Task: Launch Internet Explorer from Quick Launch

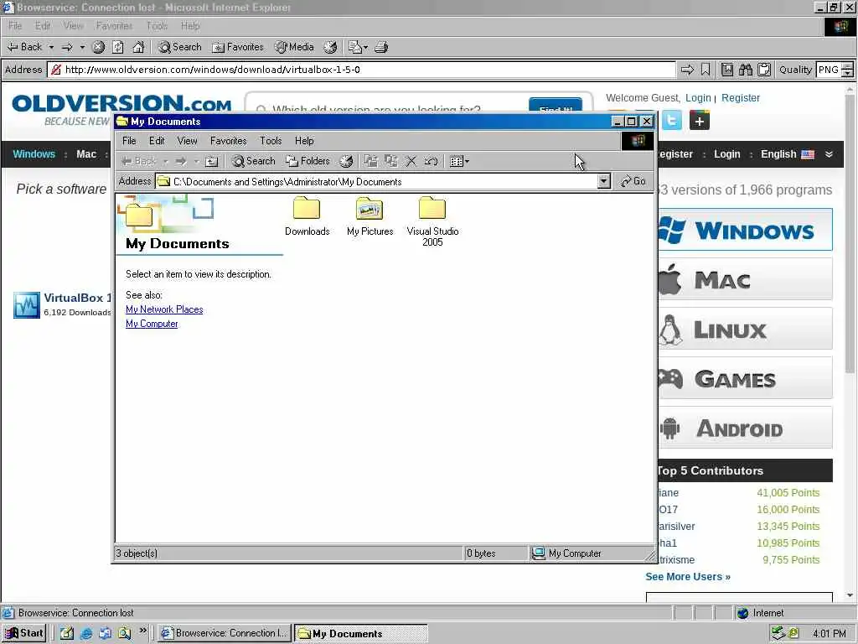Action: [x=86, y=634]
